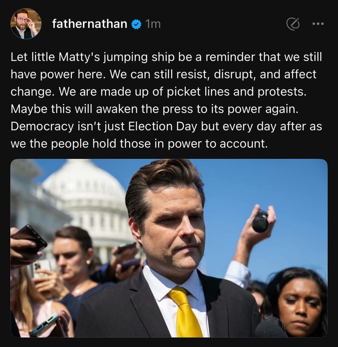
Task: Select the verification badge beside fathernathan
Action: [136, 24]
